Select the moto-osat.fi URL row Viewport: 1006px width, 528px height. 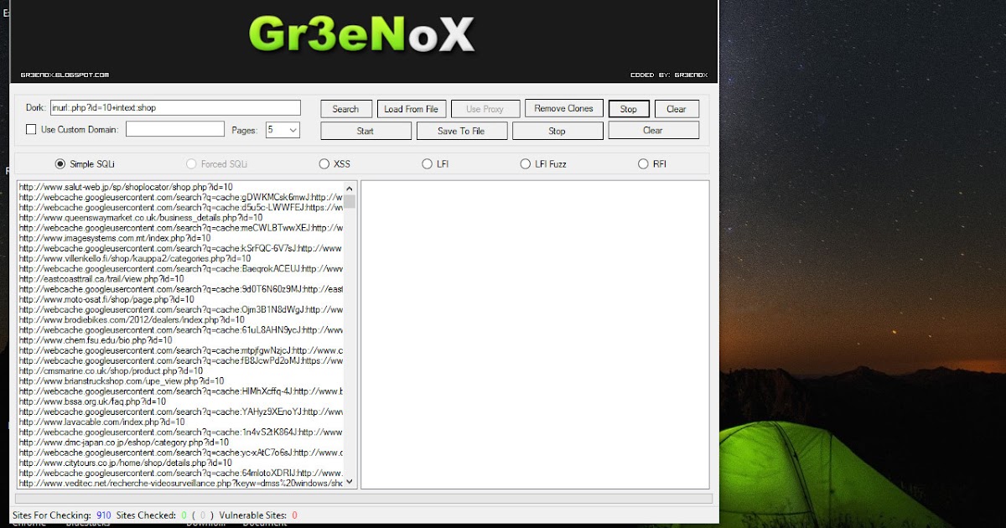[180, 299]
